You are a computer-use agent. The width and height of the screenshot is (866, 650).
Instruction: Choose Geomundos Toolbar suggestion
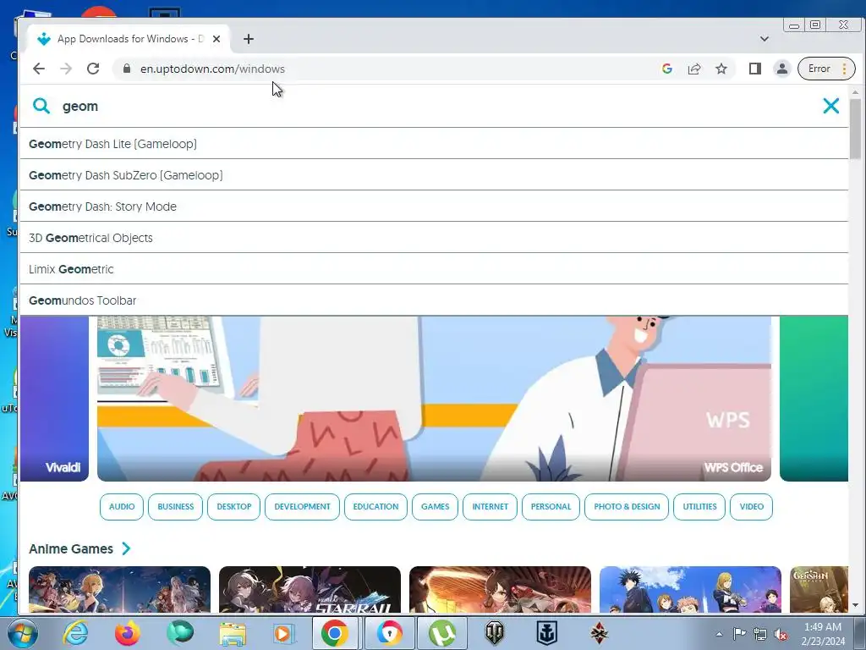pyautogui.click(x=434, y=300)
